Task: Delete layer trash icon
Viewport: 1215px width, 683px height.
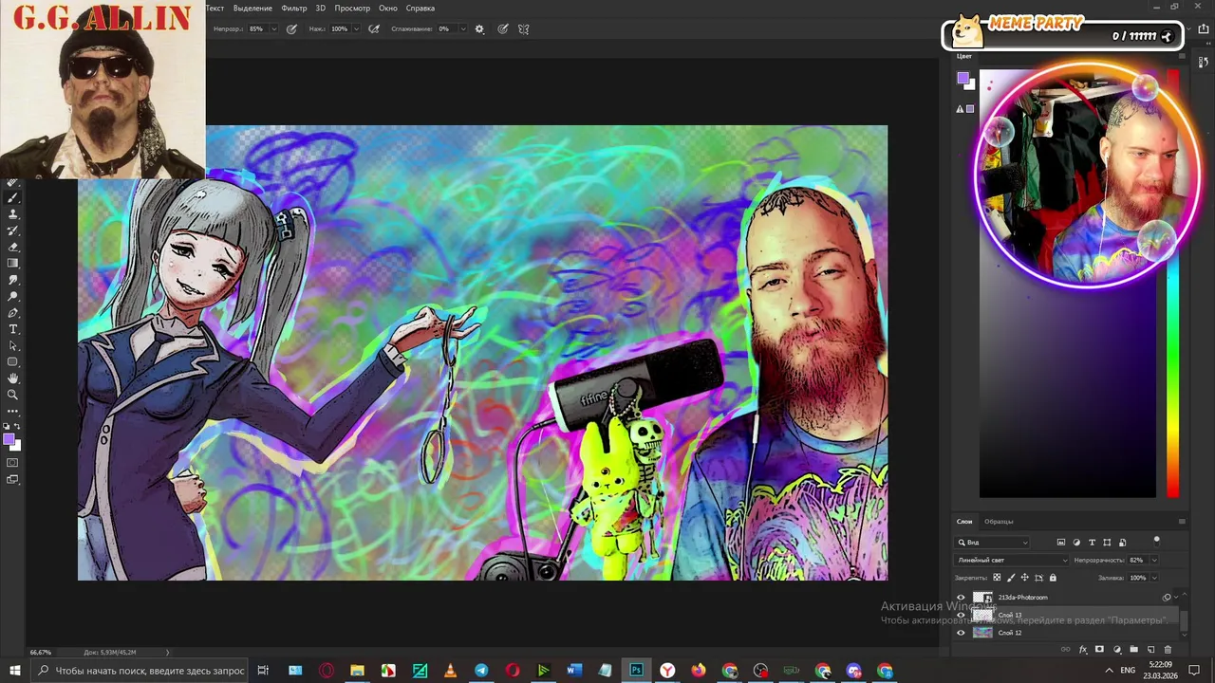Action: tap(1168, 650)
